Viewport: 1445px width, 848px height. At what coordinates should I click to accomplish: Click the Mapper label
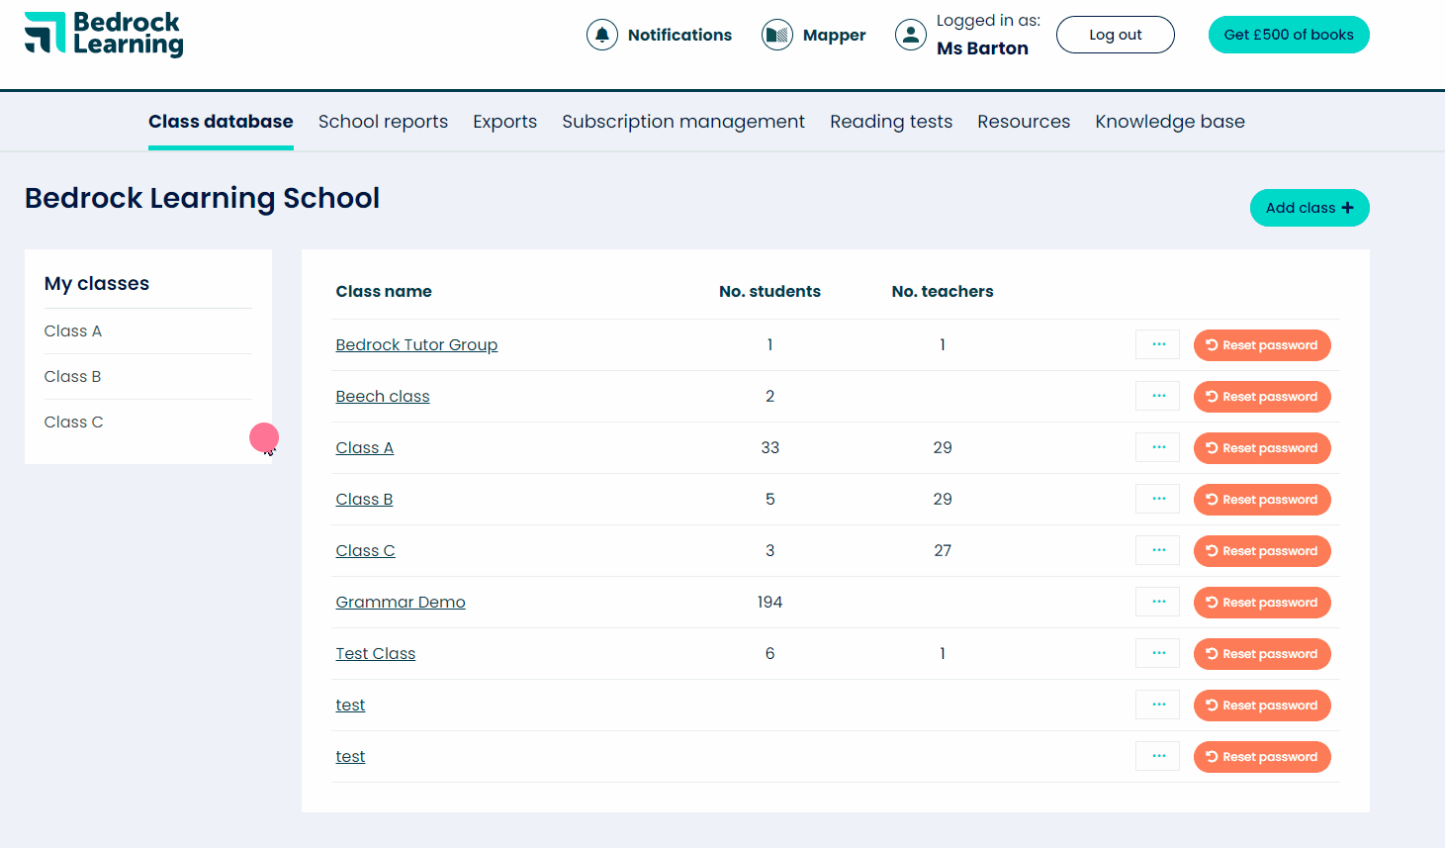click(x=834, y=35)
